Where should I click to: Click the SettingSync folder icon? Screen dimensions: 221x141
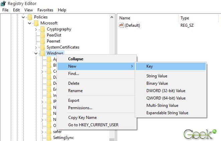coord(49,138)
